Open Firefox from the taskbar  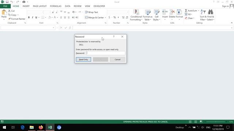pyautogui.click(x=41, y=127)
